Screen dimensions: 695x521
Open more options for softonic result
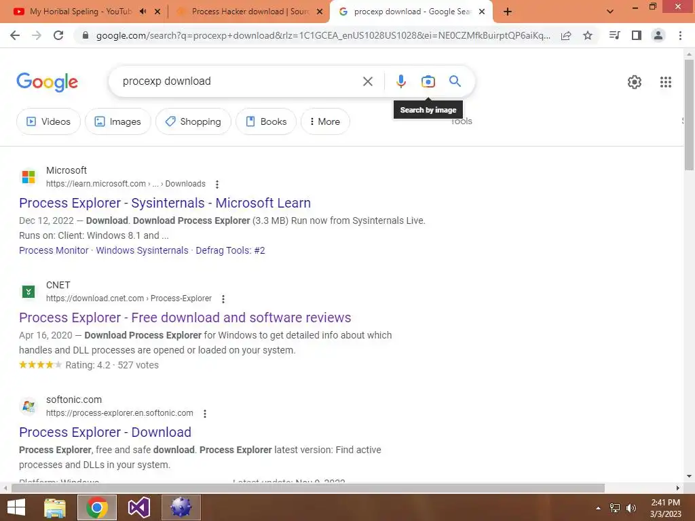(204, 414)
